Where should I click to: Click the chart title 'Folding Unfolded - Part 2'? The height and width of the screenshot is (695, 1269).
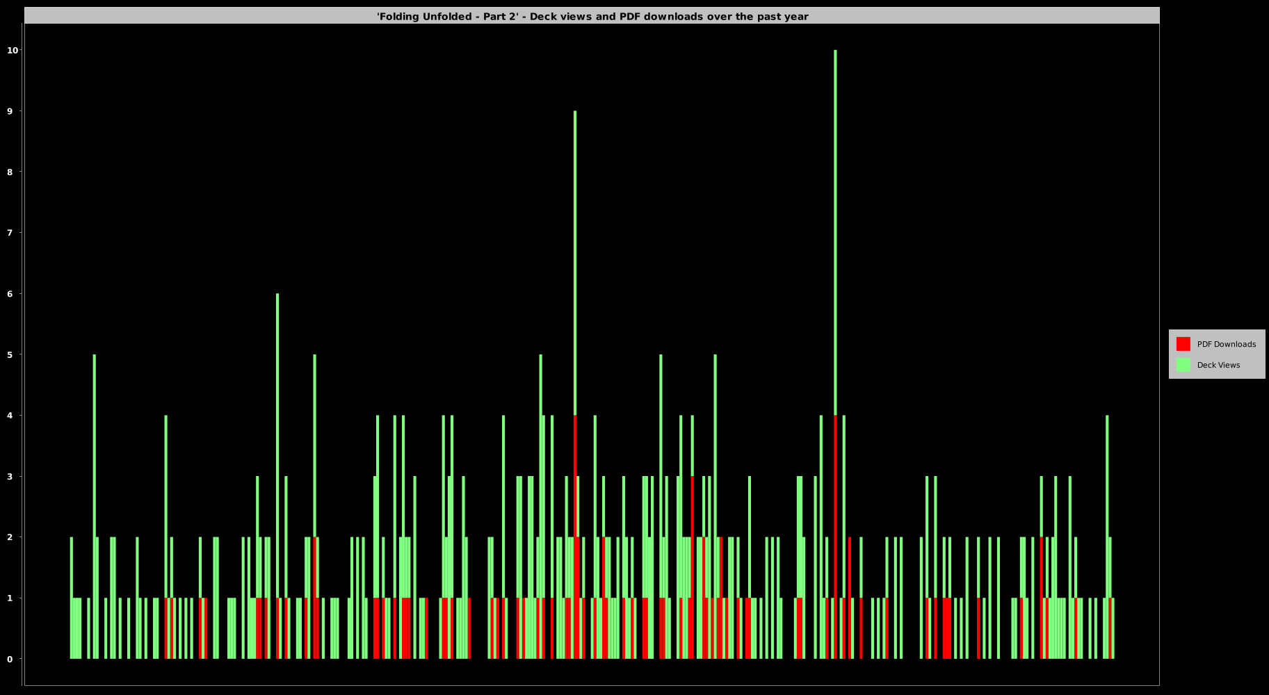(x=592, y=16)
